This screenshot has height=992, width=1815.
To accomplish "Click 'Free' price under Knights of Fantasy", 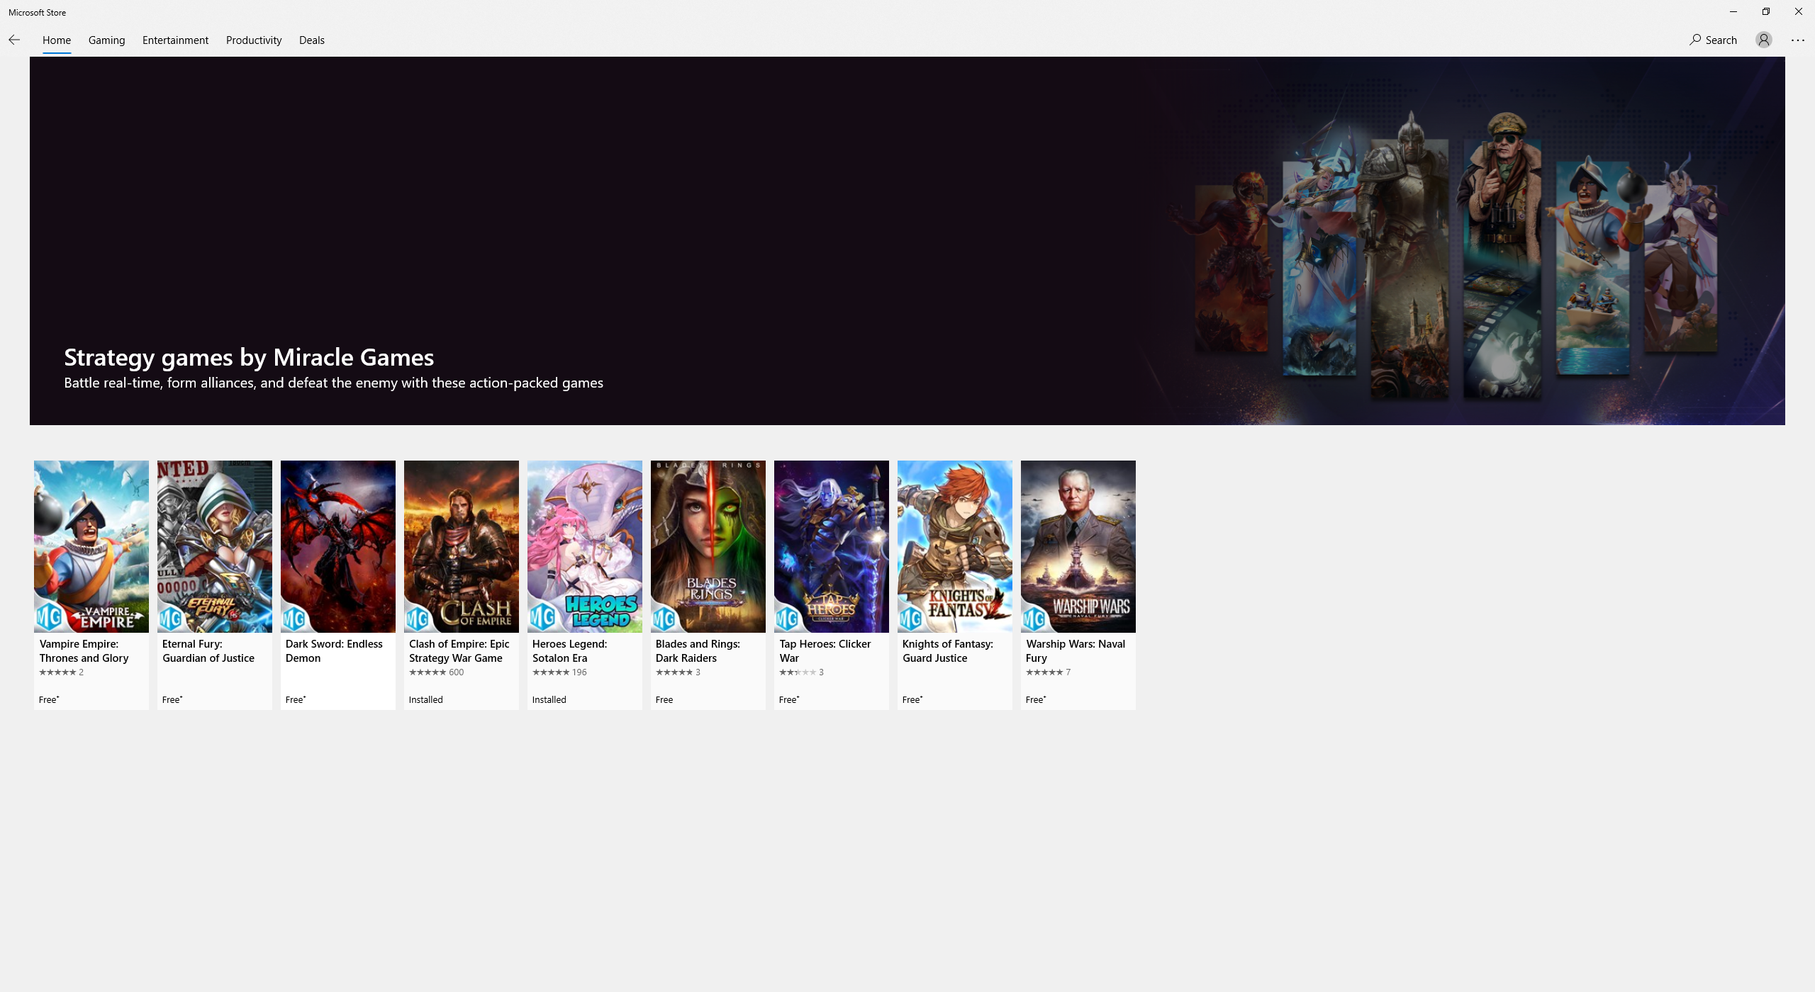I will (912, 699).
